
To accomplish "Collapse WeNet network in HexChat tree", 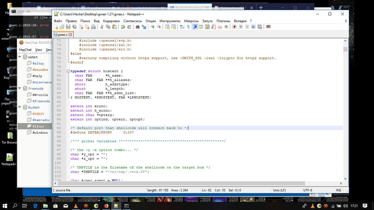I will point(20,57).
